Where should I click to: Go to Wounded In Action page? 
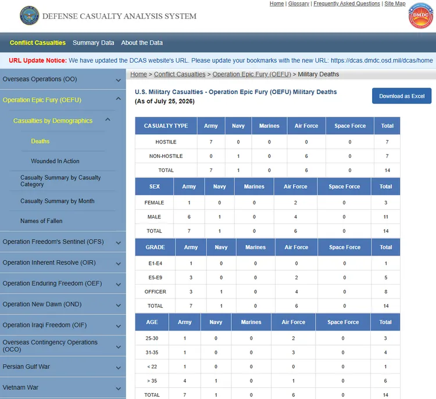pyautogui.click(x=55, y=161)
